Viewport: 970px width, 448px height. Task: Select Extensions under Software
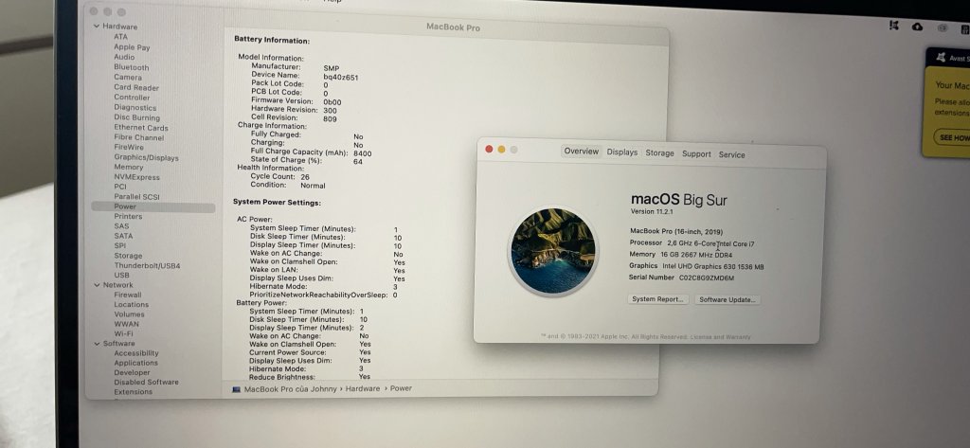[133, 392]
